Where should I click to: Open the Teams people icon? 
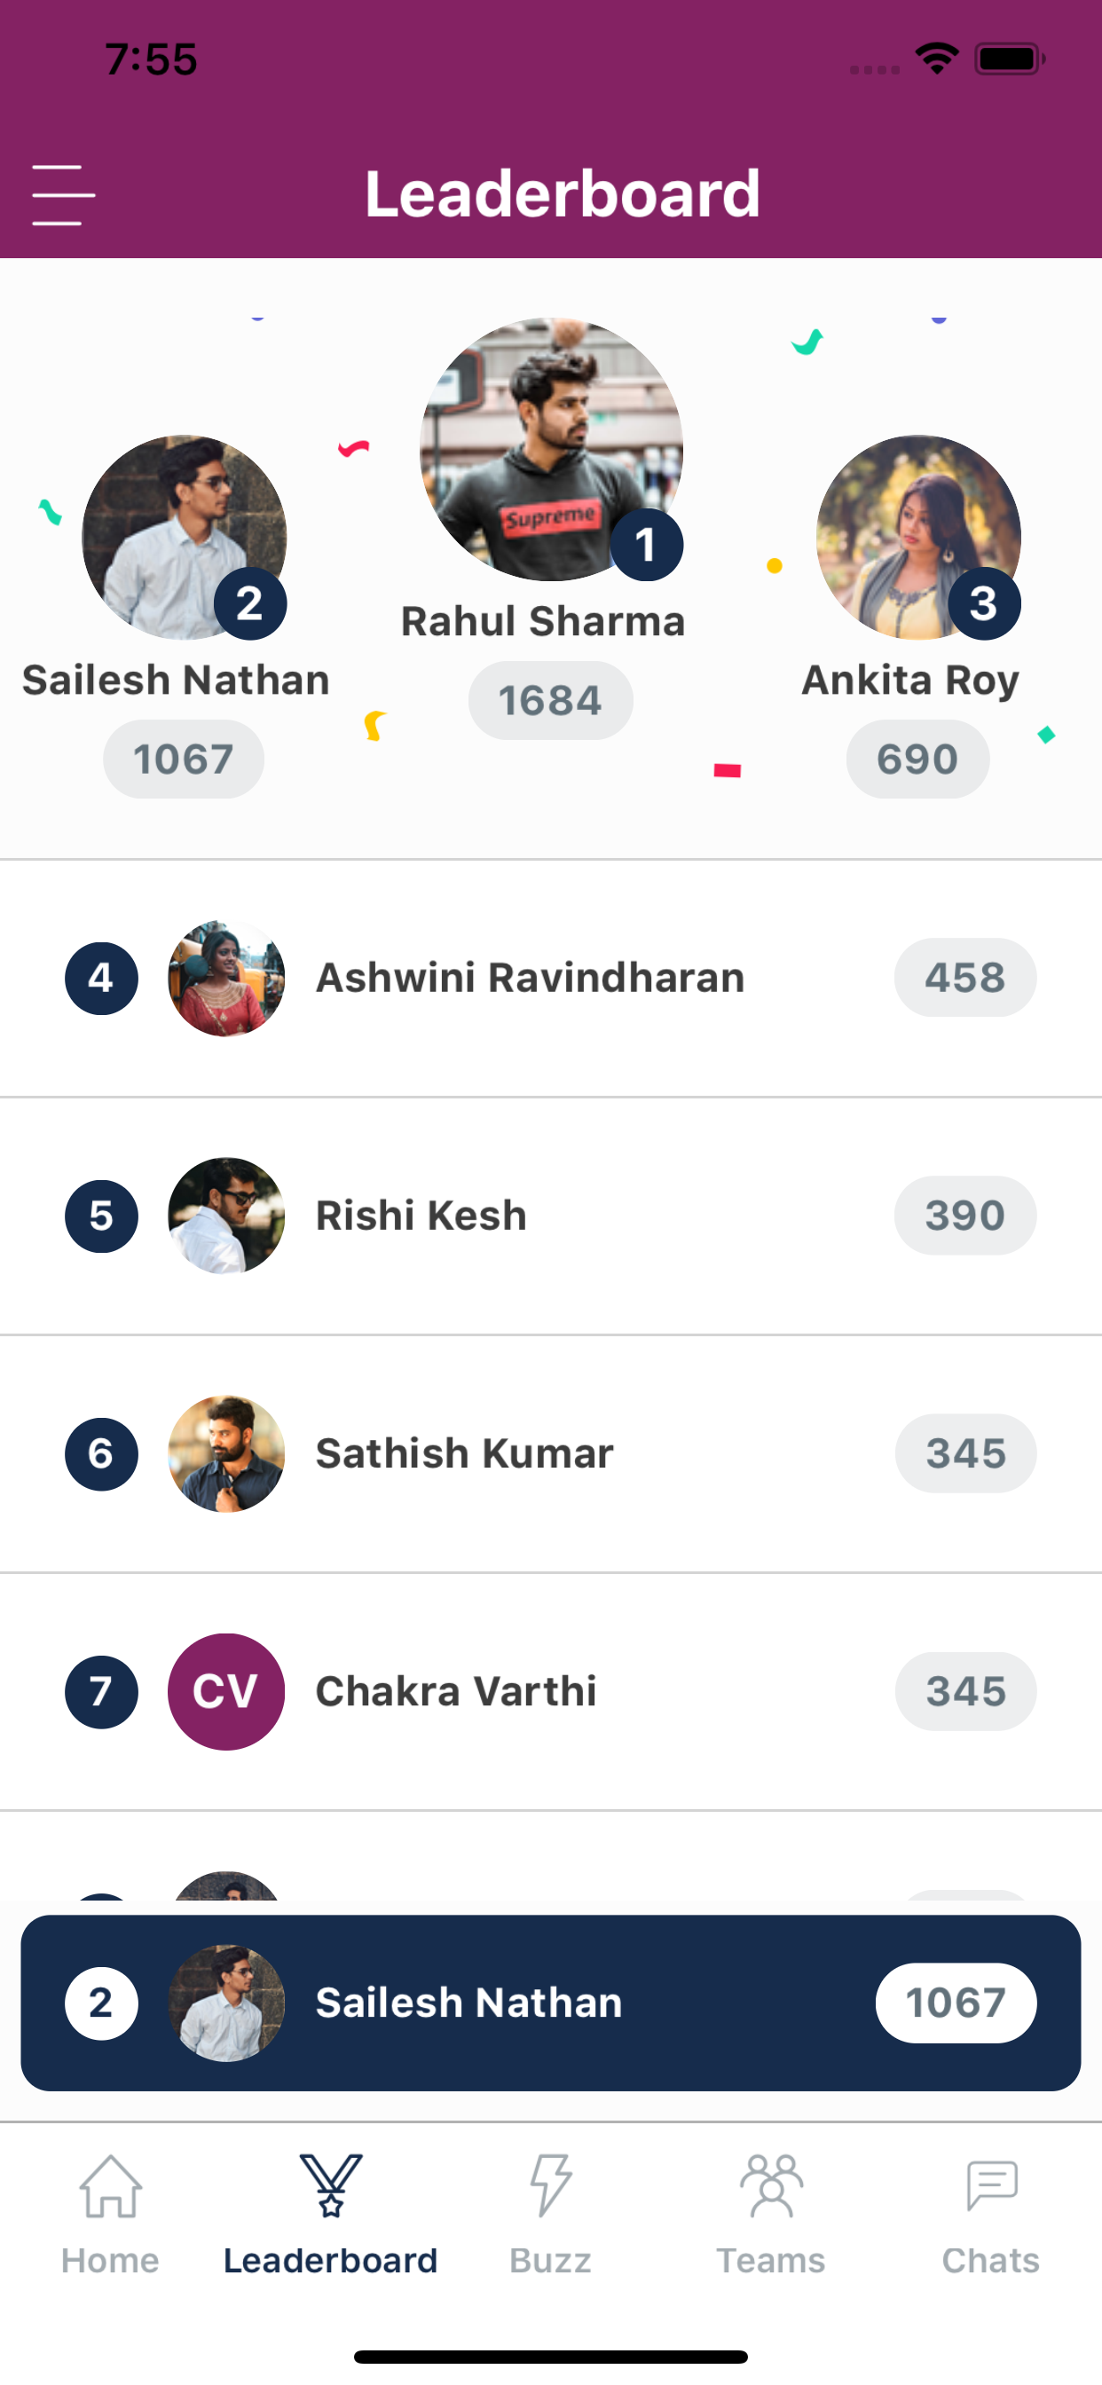pyautogui.click(x=771, y=2186)
